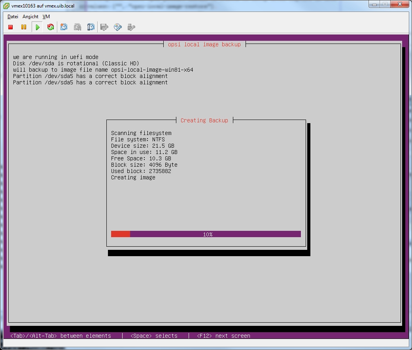Open the snapshot manager icon

[x=91, y=27]
